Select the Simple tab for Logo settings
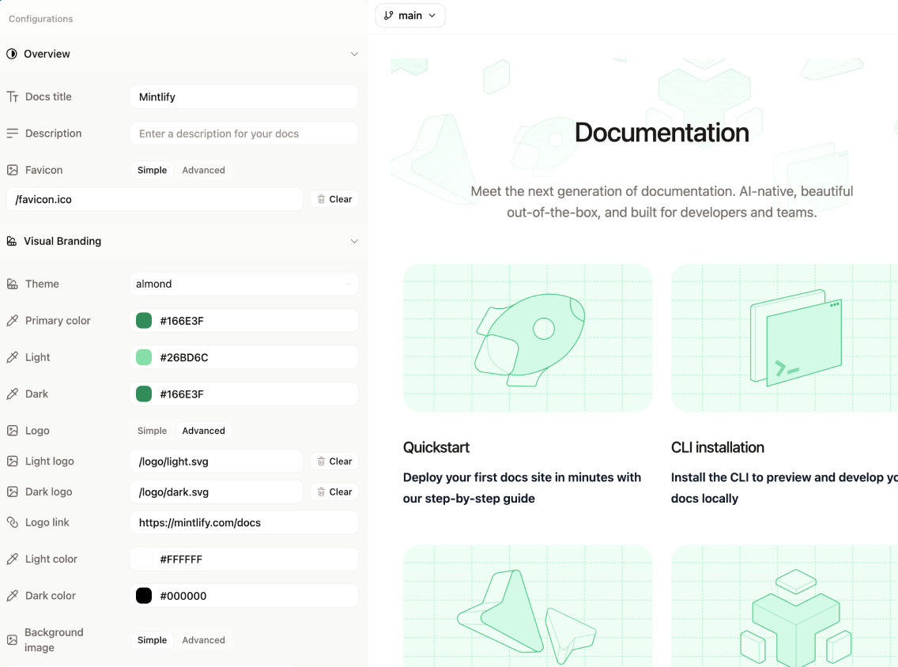The width and height of the screenshot is (898, 667). tap(152, 431)
